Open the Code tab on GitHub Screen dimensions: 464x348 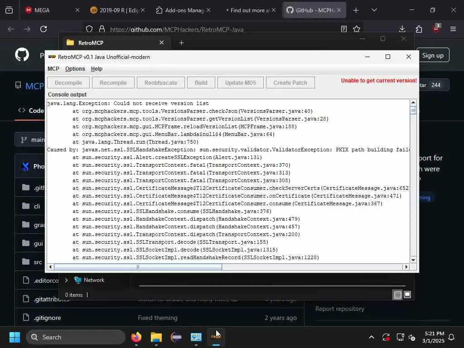point(30,111)
